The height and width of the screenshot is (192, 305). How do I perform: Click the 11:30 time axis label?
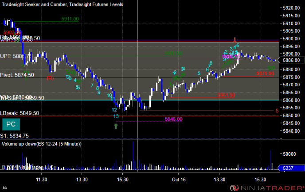[41, 180]
